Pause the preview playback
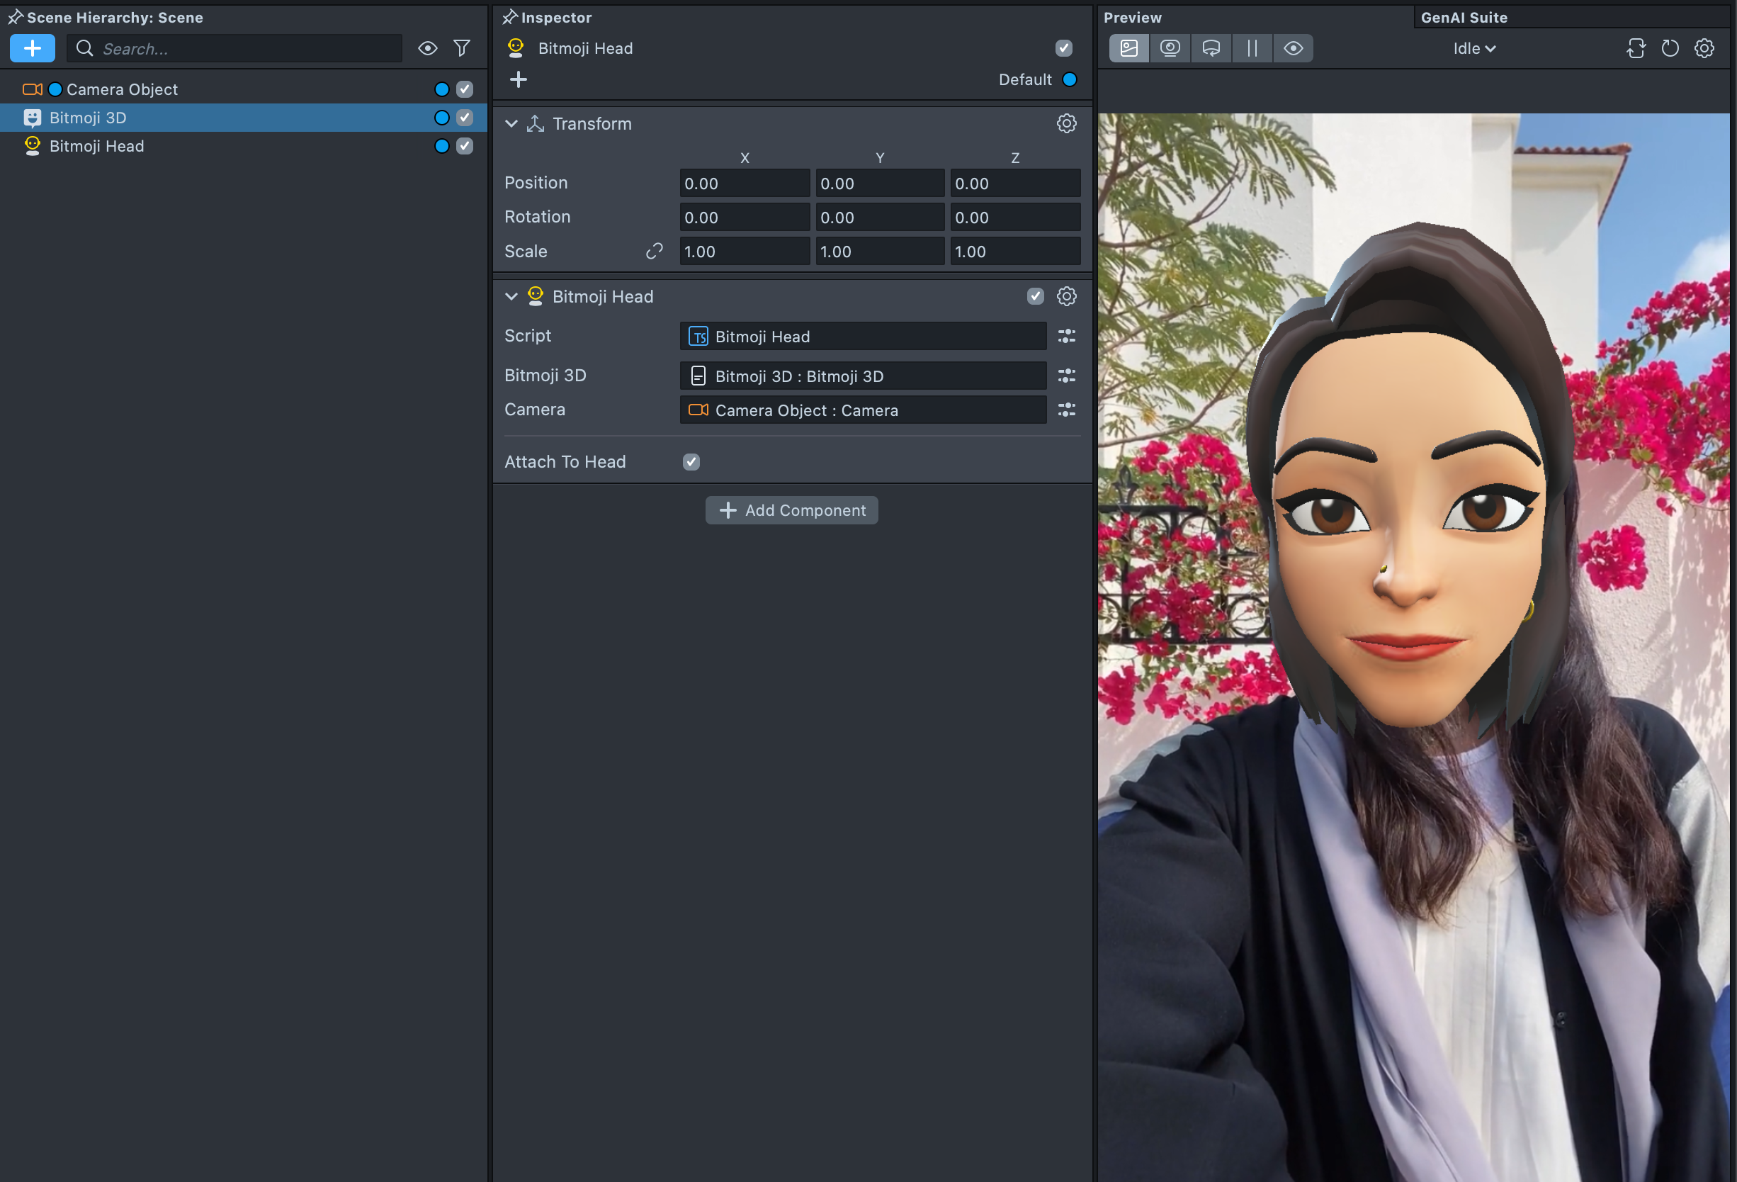 click(x=1252, y=49)
